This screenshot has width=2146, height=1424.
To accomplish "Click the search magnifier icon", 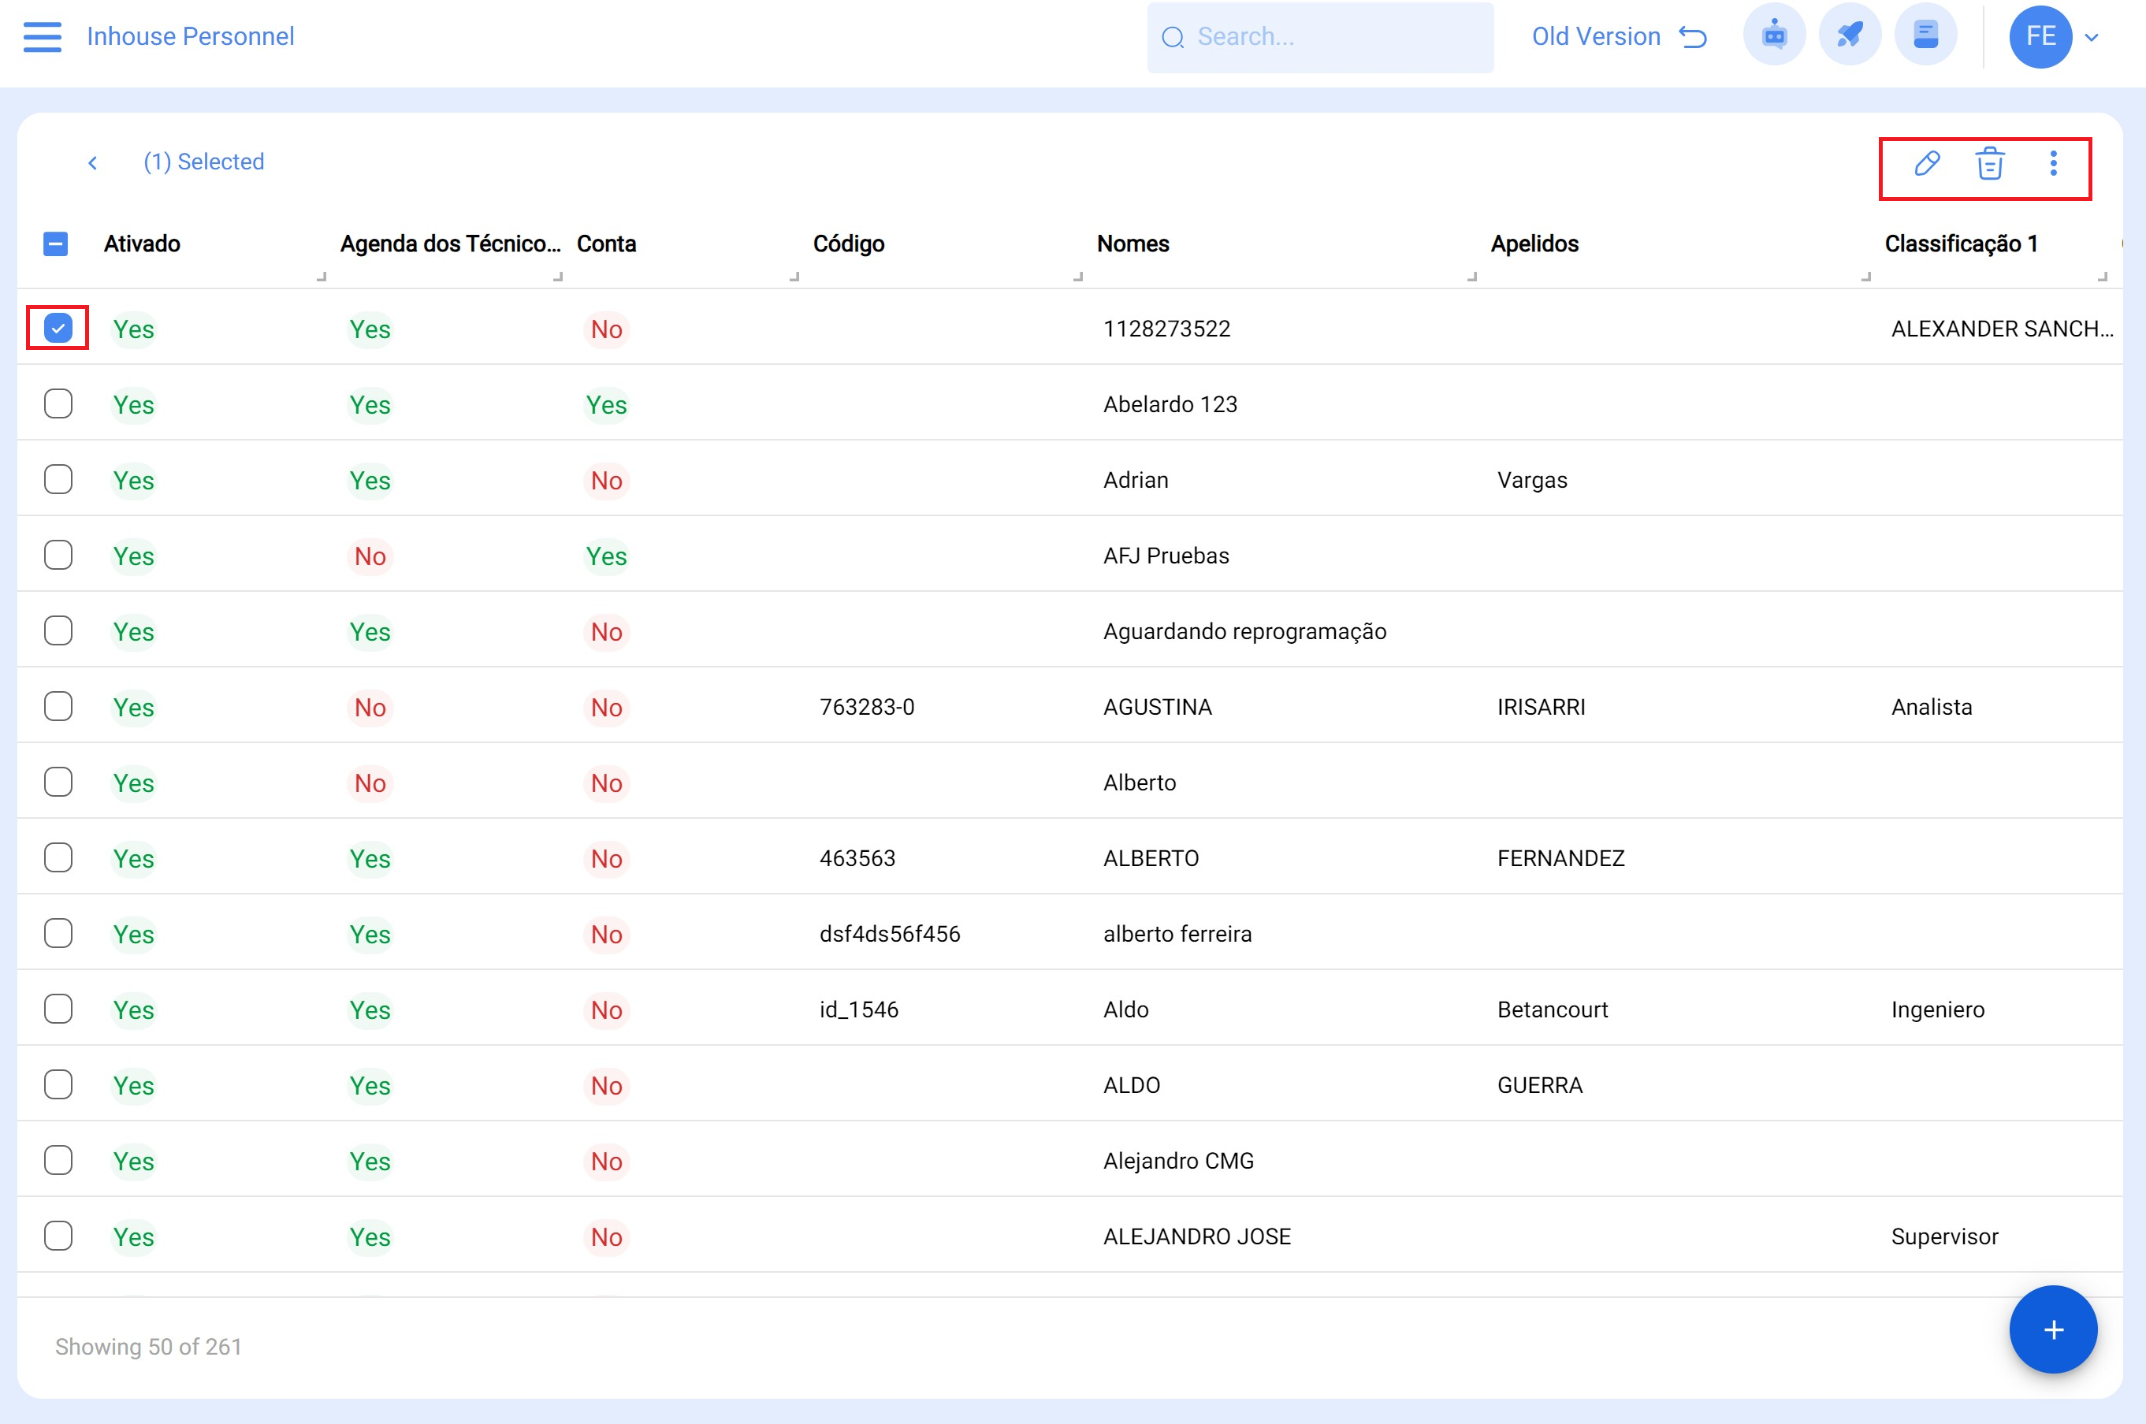I will coord(1173,36).
